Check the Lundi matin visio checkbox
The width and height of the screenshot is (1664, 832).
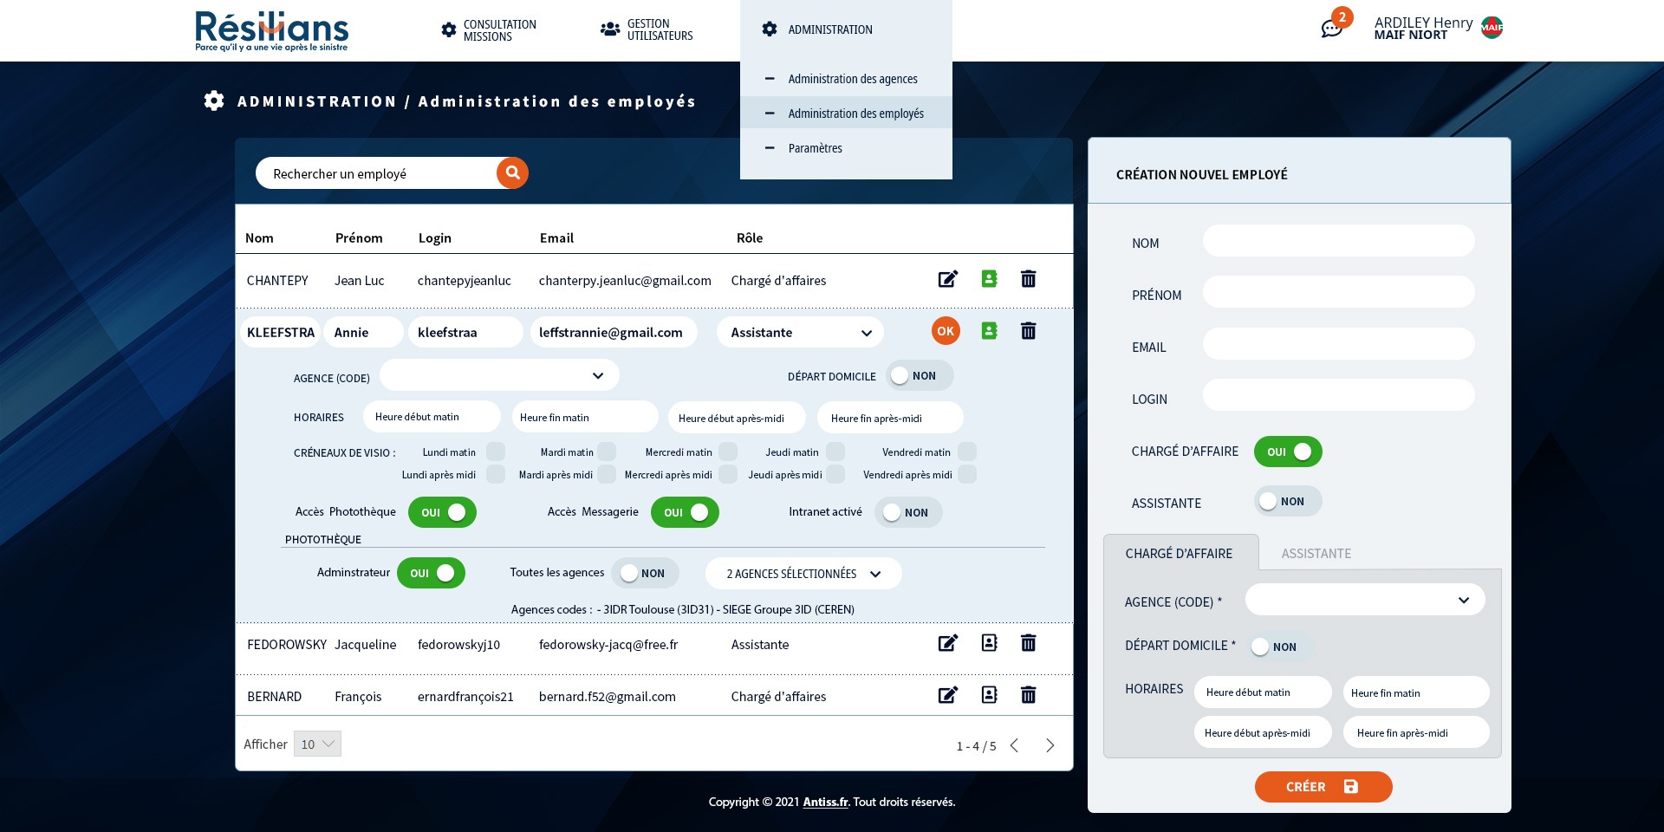point(496,452)
